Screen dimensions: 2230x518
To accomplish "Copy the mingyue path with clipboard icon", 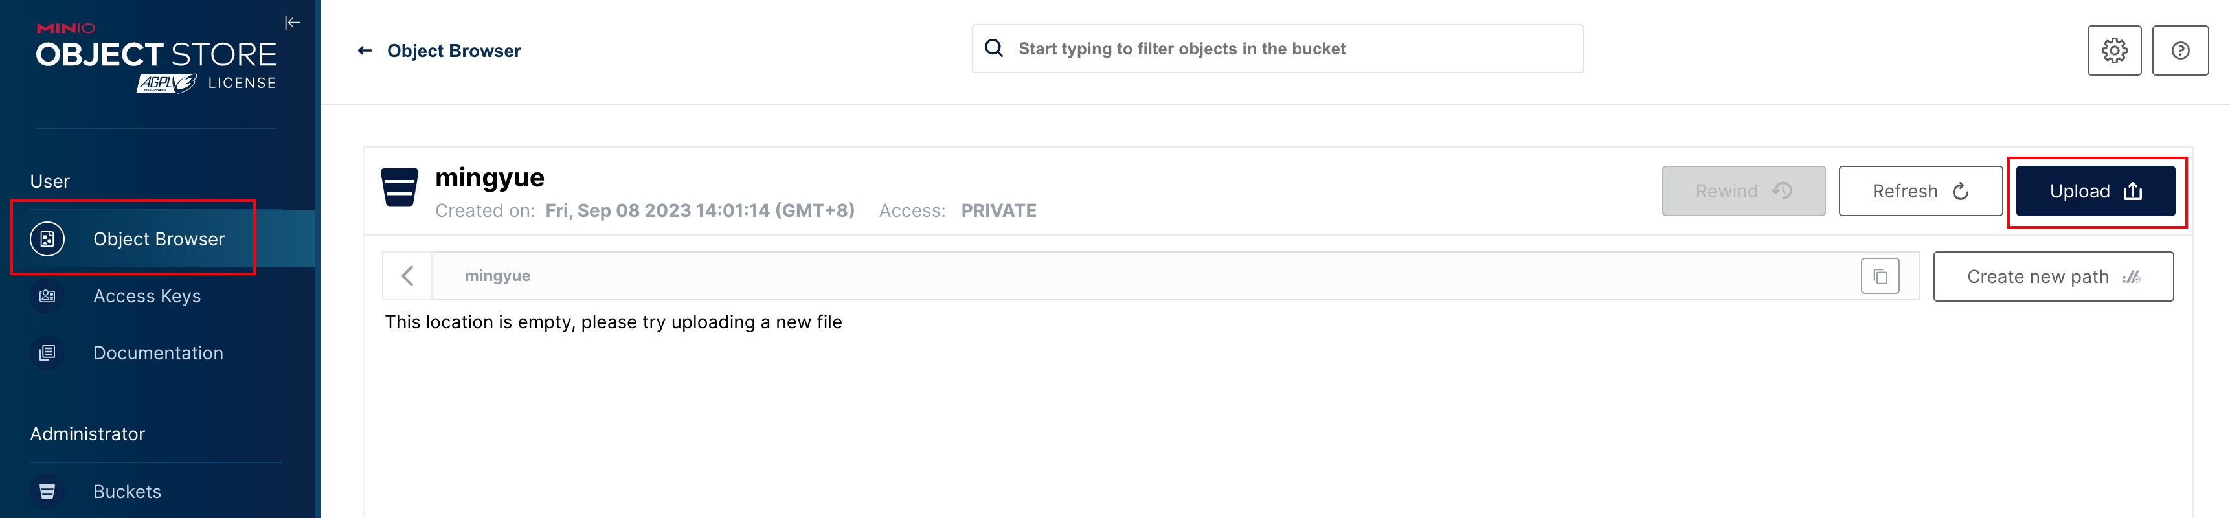I will [x=1880, y=276].
